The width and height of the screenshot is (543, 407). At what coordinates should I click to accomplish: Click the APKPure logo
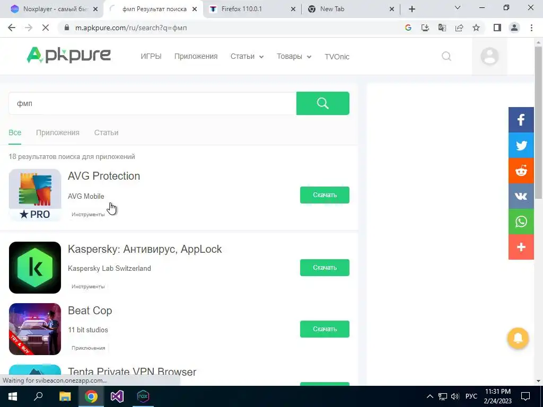pos(69,55)
